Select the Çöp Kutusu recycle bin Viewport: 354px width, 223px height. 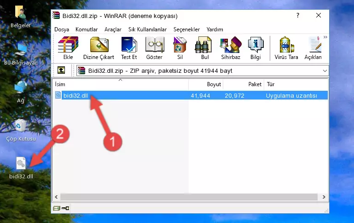[21, 130]
